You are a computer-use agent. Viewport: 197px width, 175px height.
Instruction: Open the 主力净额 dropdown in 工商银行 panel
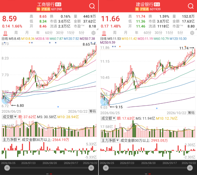click(x=12, y=140)
